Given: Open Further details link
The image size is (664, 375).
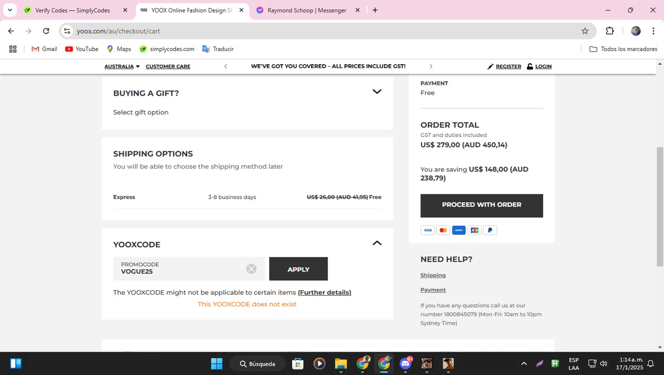Looking at the screenshot, I should pos(324,292).
